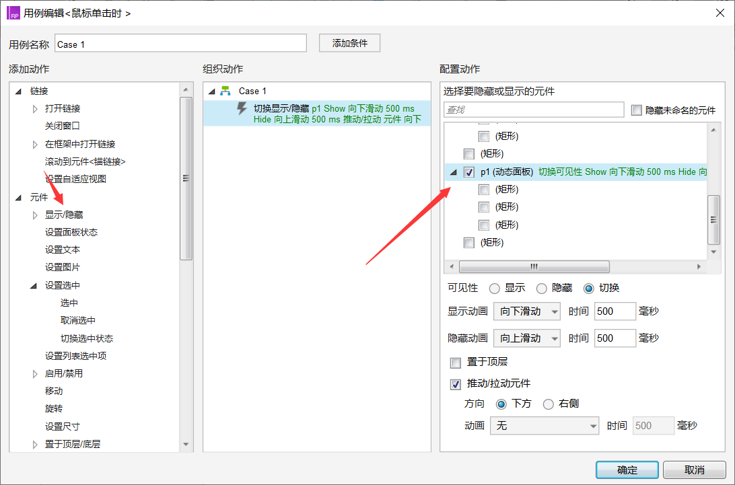The width and height of the screenshot is (735, 485).
Task: Select the 切换显示/隐藏 p1 action row
Action: click(317, 114)
